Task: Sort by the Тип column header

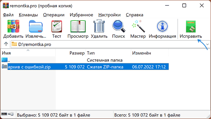Action: 108,53
